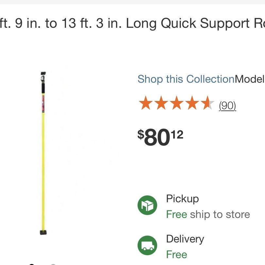265x265 pixels.
Task: Choose the Pickup fulfillment option label
Action: 182,199
